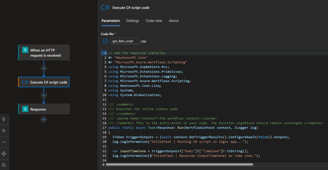This screenshot has width=328, height=170.
Task: Select the Response action node
Action: pyautogui.click(x=44, y=109)
